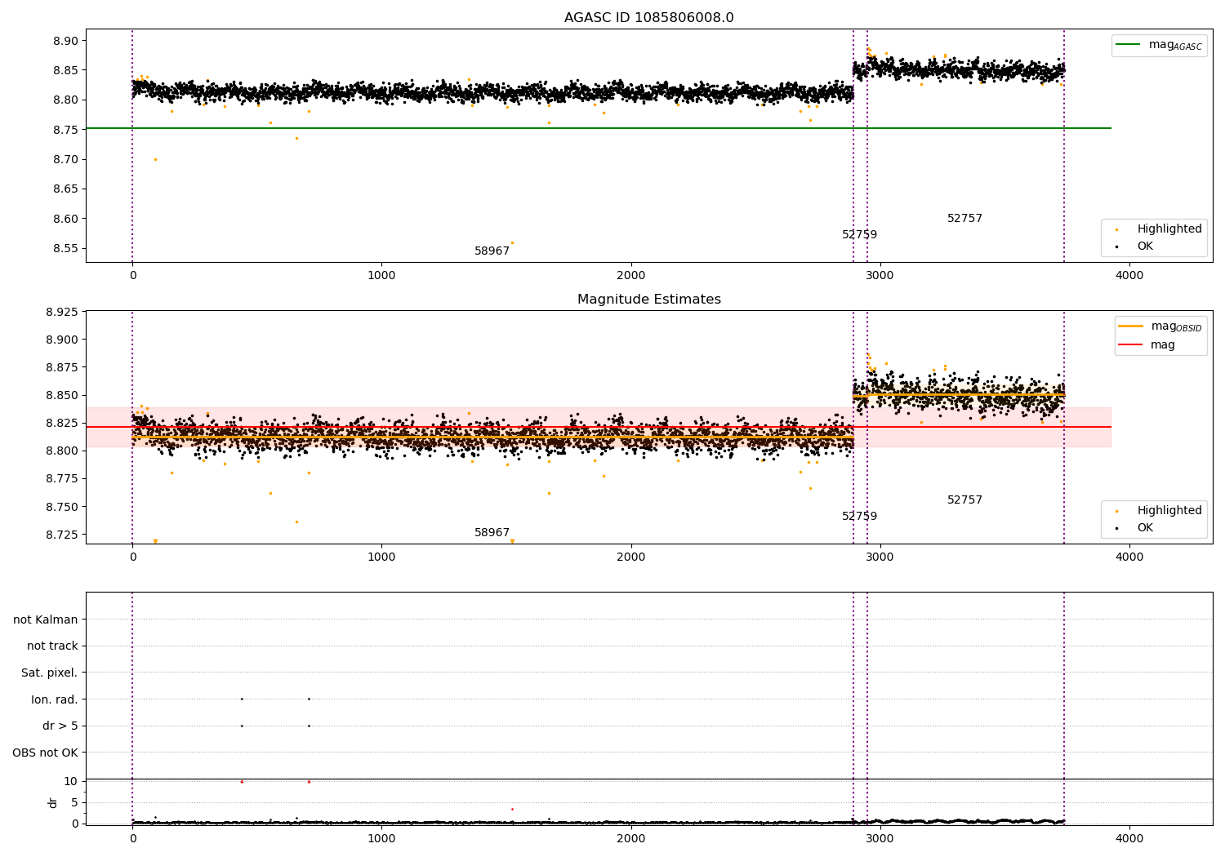Click x-axis tick '4000' under Magnitude Estimates plot
Image resolution: width=1225 pixels, height=857 pixels.
[1129, 557]
